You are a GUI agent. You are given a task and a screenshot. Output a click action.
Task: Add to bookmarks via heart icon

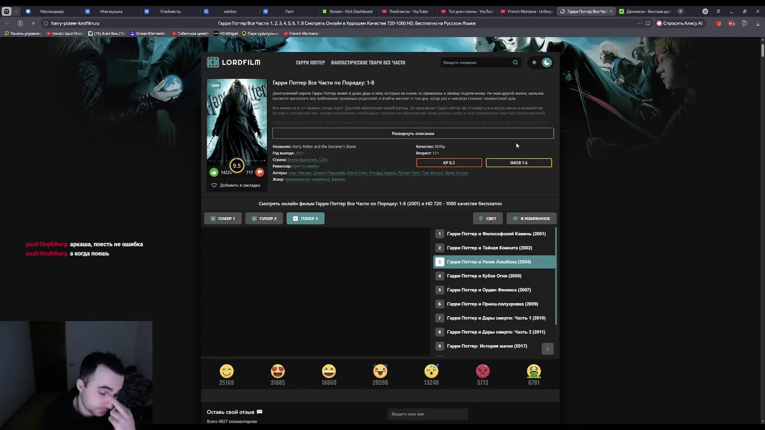click(x=214, y=185)
